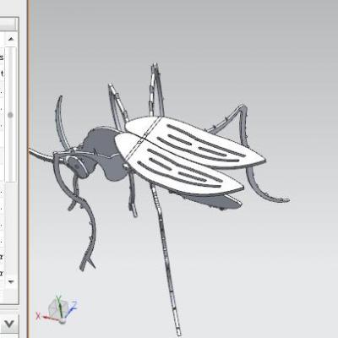Click the orange divider beside the graphics window
Screen dimensions: 338x338
(29, 169)
